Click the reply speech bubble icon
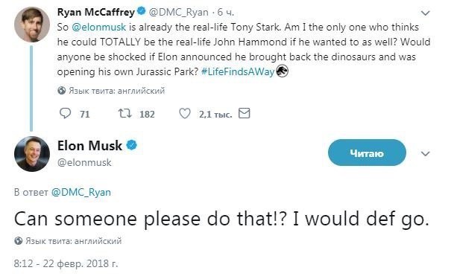The image size is (457, 279). pyautogui.click(x=65, y=113)
